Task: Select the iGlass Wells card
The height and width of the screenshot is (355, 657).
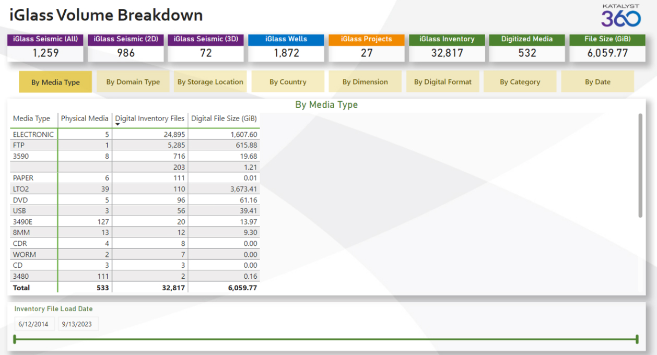Action: point(286,48)
